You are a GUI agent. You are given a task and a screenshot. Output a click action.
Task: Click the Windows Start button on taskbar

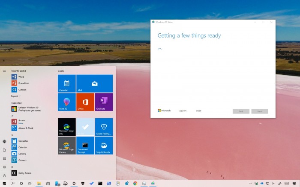pyautogui.click(x=4, y=184)
